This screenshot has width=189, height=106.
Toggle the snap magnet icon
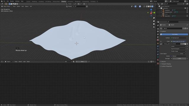click(79, 4)
